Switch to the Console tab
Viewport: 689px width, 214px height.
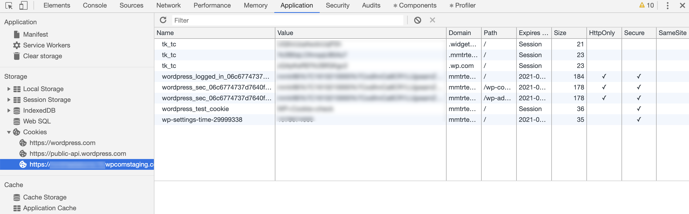(x=95, y=5)
